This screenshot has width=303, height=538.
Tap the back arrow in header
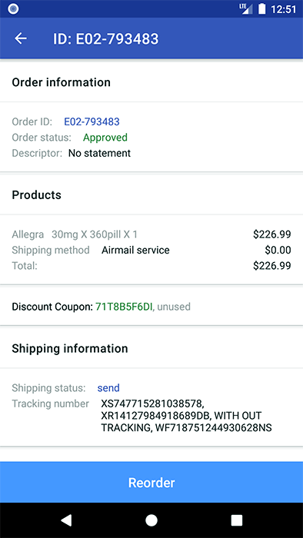(21, 38)
